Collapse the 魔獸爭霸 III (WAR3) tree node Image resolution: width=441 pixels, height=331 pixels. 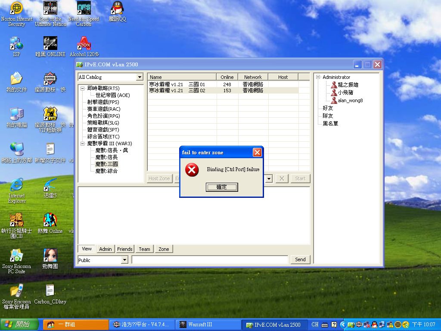pos(83,144)
